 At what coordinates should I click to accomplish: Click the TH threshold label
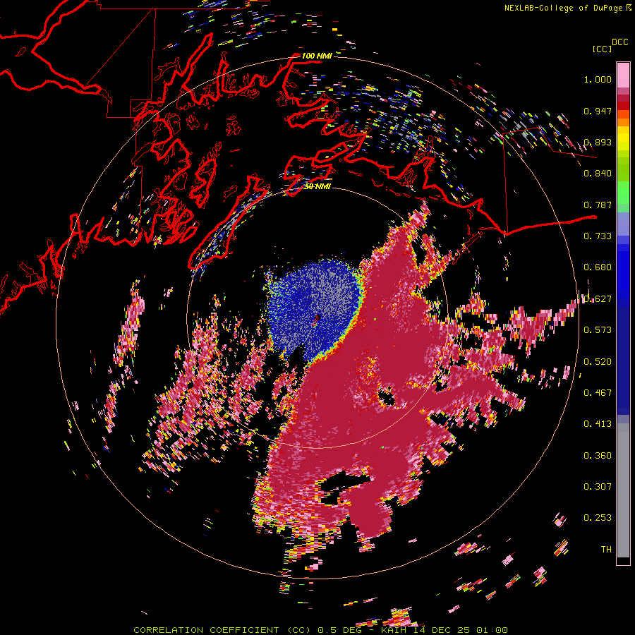[x=606, y=550]
